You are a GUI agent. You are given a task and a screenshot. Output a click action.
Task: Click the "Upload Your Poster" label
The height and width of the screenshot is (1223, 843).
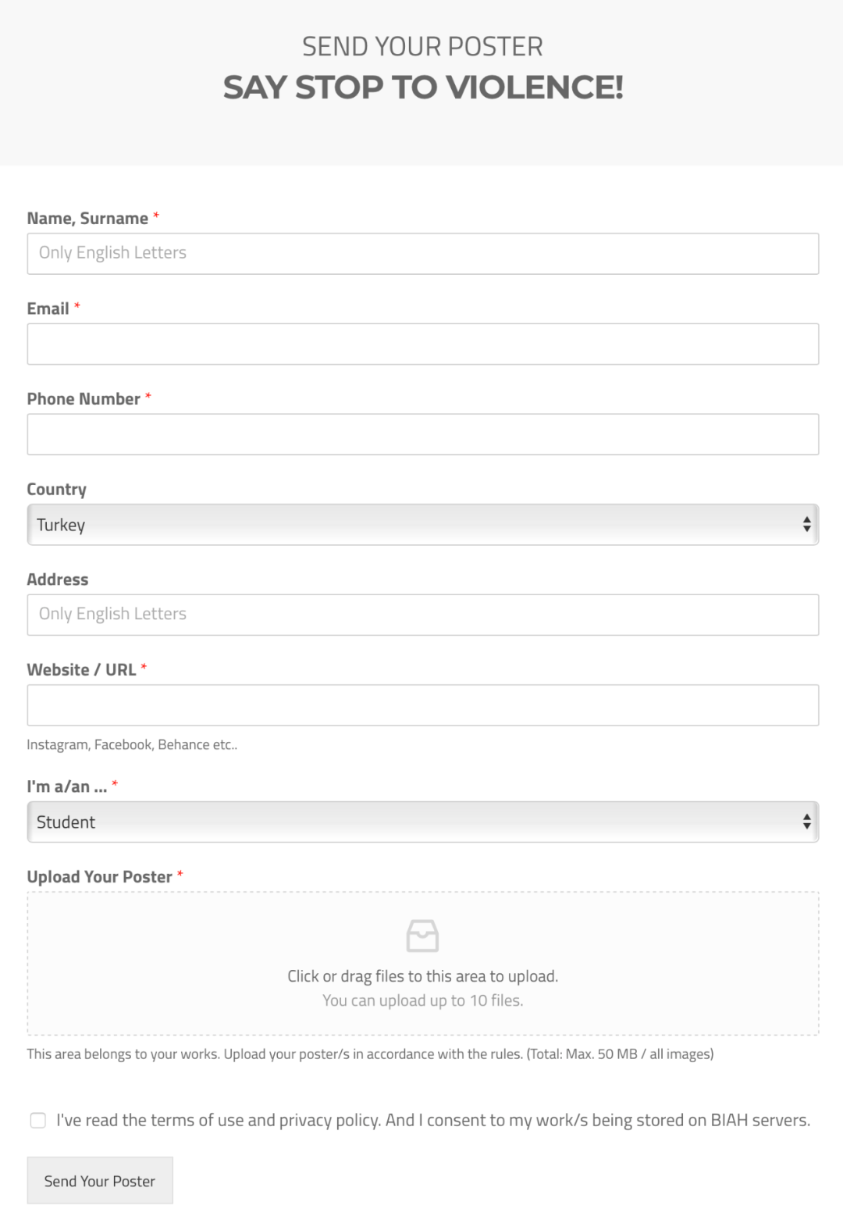[x=99, y=877]
